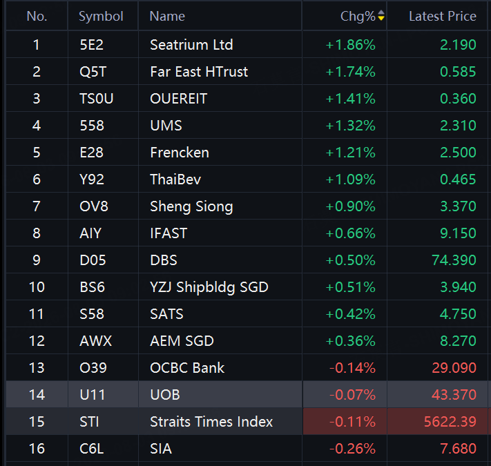The image size is (491, 466).
Task: Select symbol U11
Action: [x=92, y=395]
